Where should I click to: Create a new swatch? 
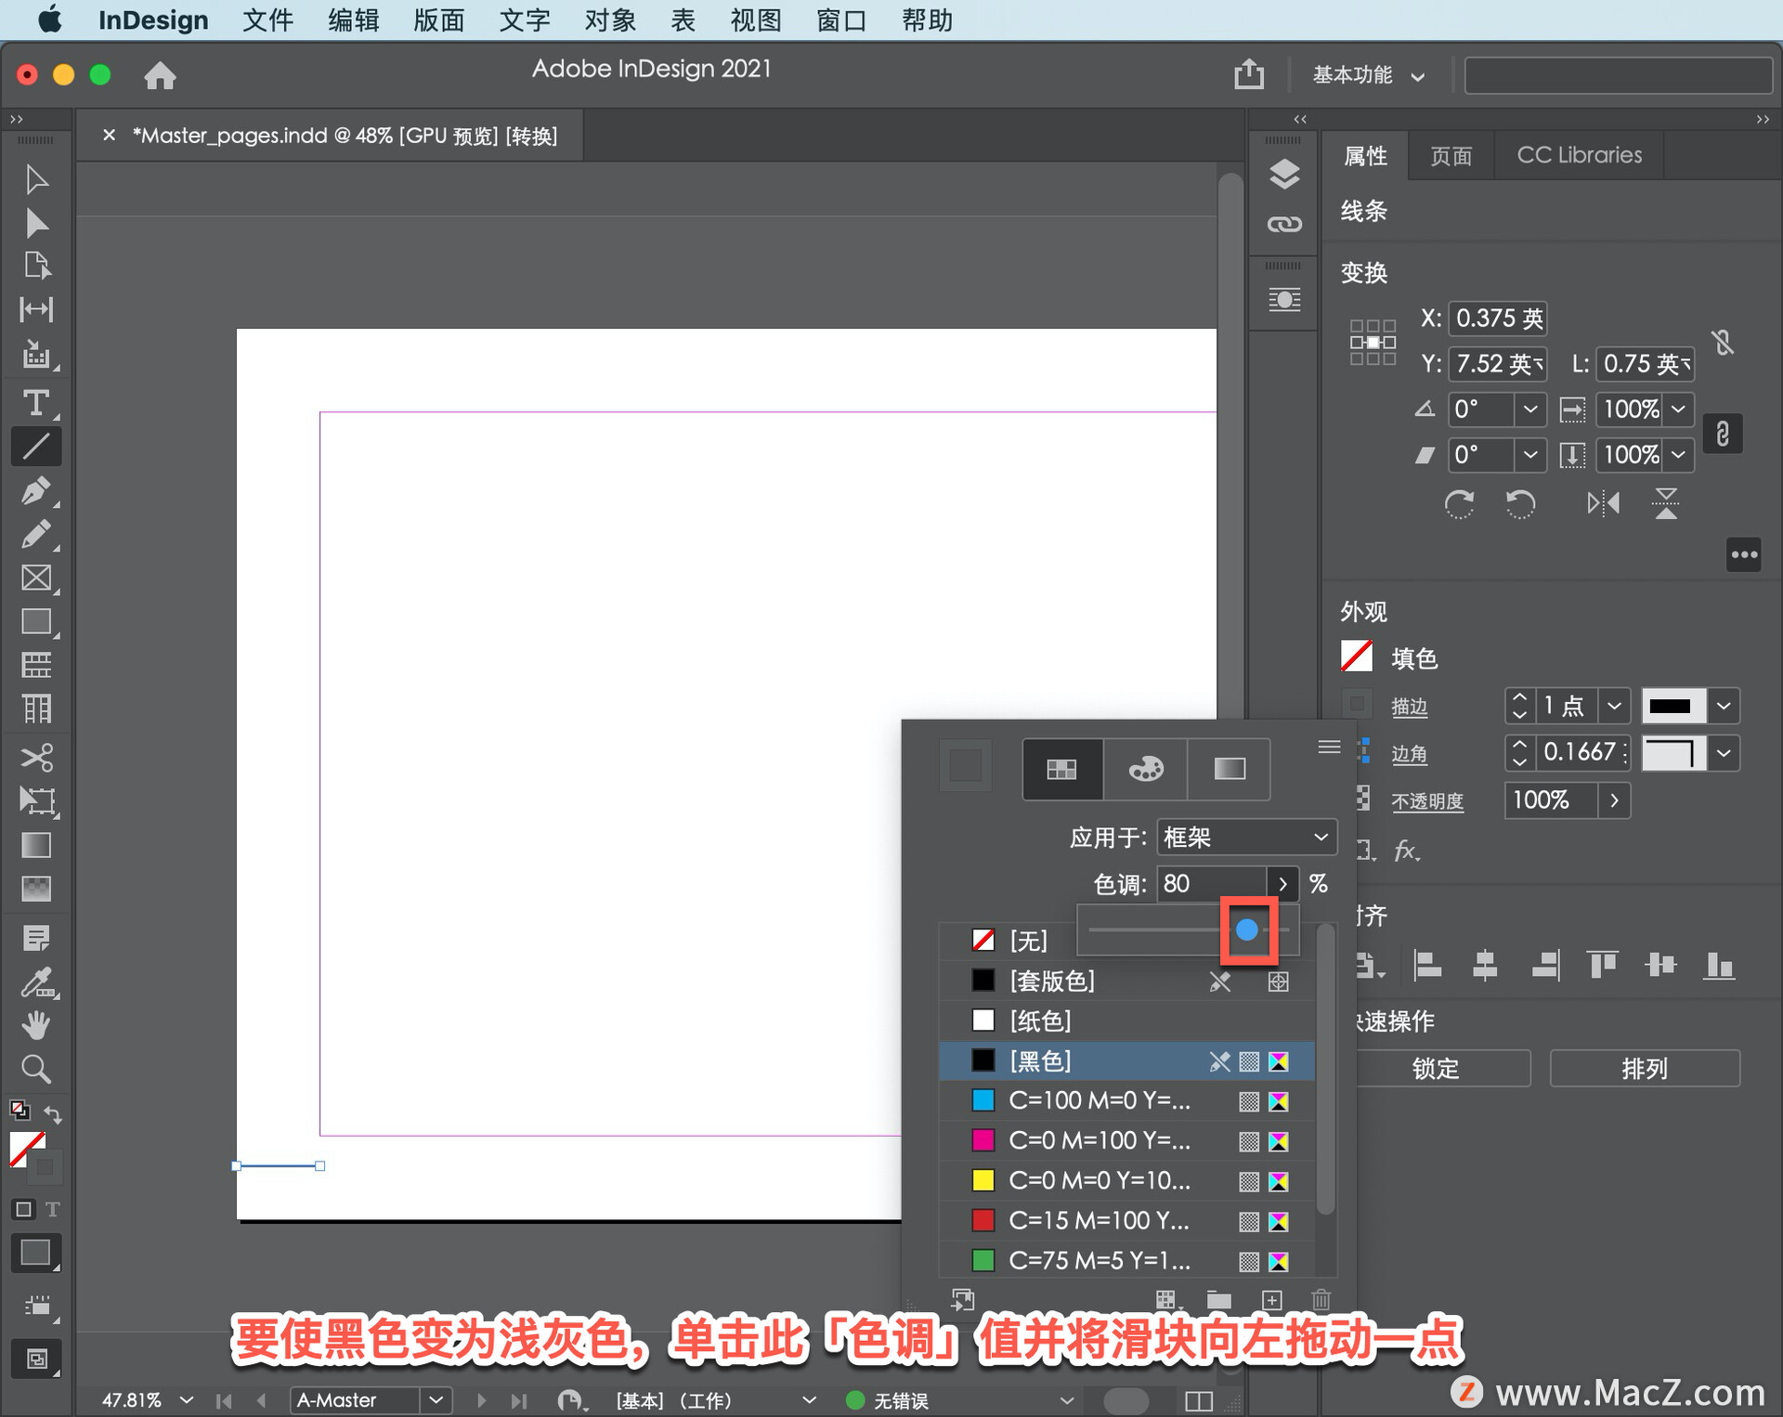[x=1272, y=1300]
